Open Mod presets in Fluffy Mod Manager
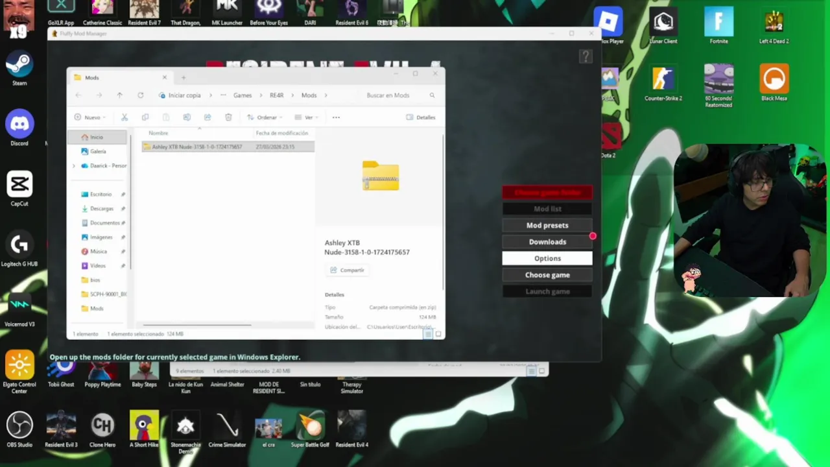 pos(547,225)
